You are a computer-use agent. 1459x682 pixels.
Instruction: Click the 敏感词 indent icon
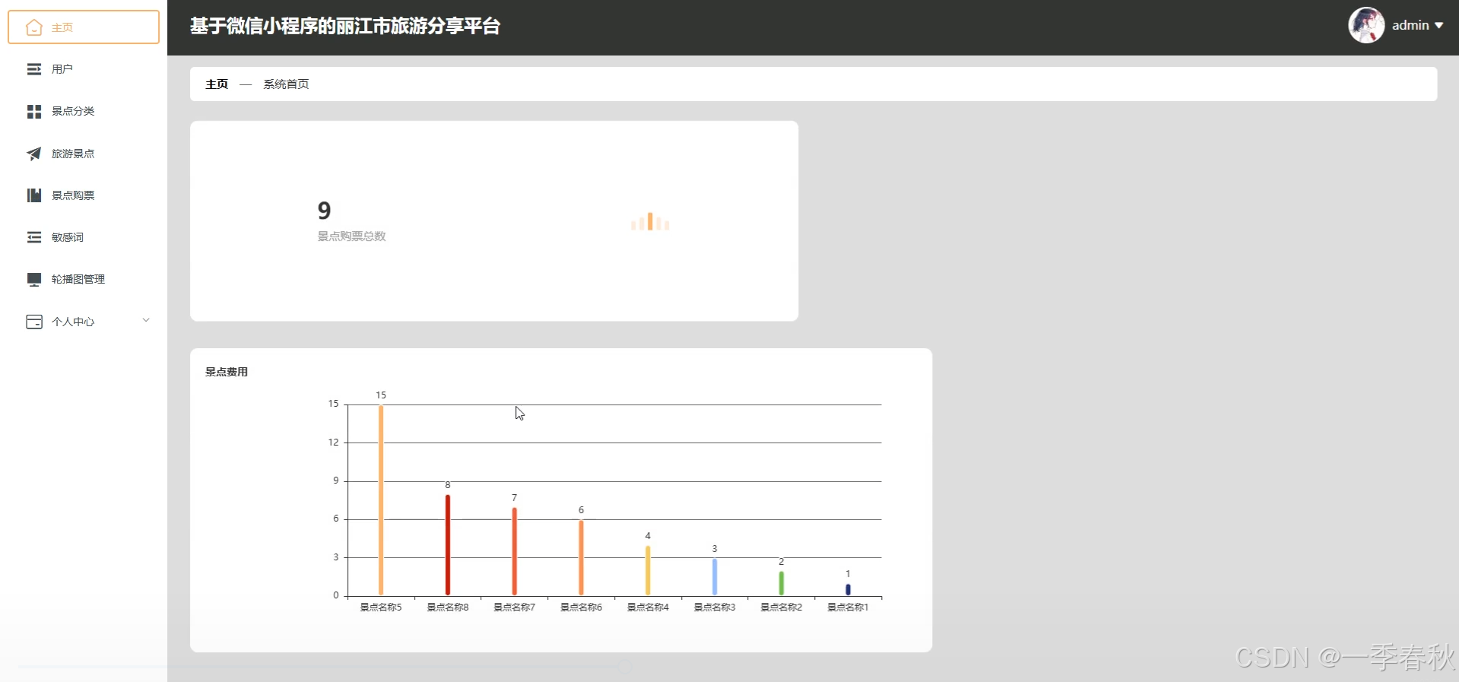pos(34,237)
